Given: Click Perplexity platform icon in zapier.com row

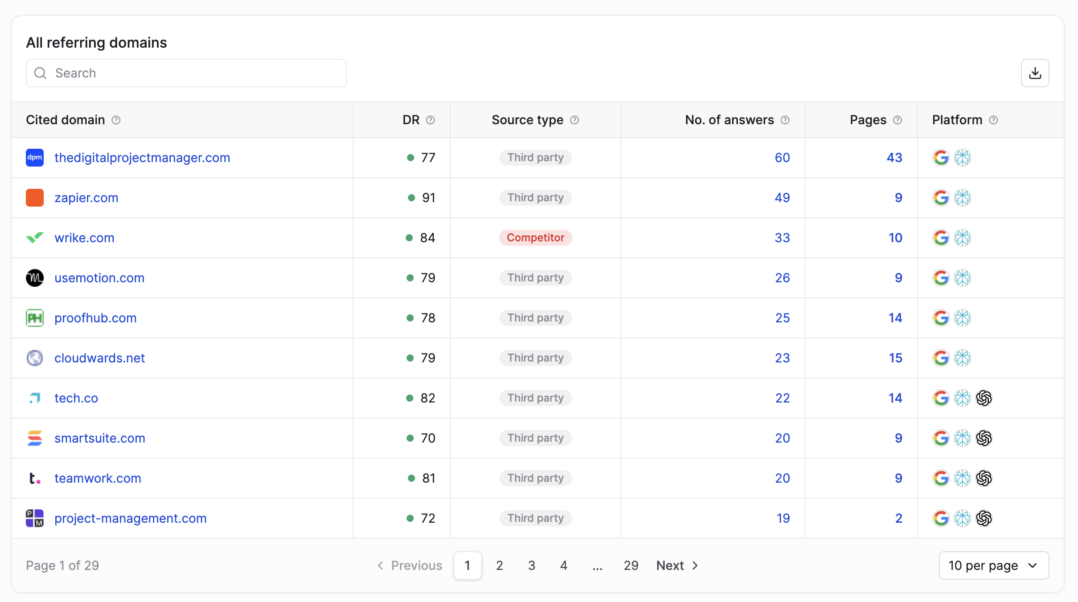Looking at the screenshot, I should 962,198.
